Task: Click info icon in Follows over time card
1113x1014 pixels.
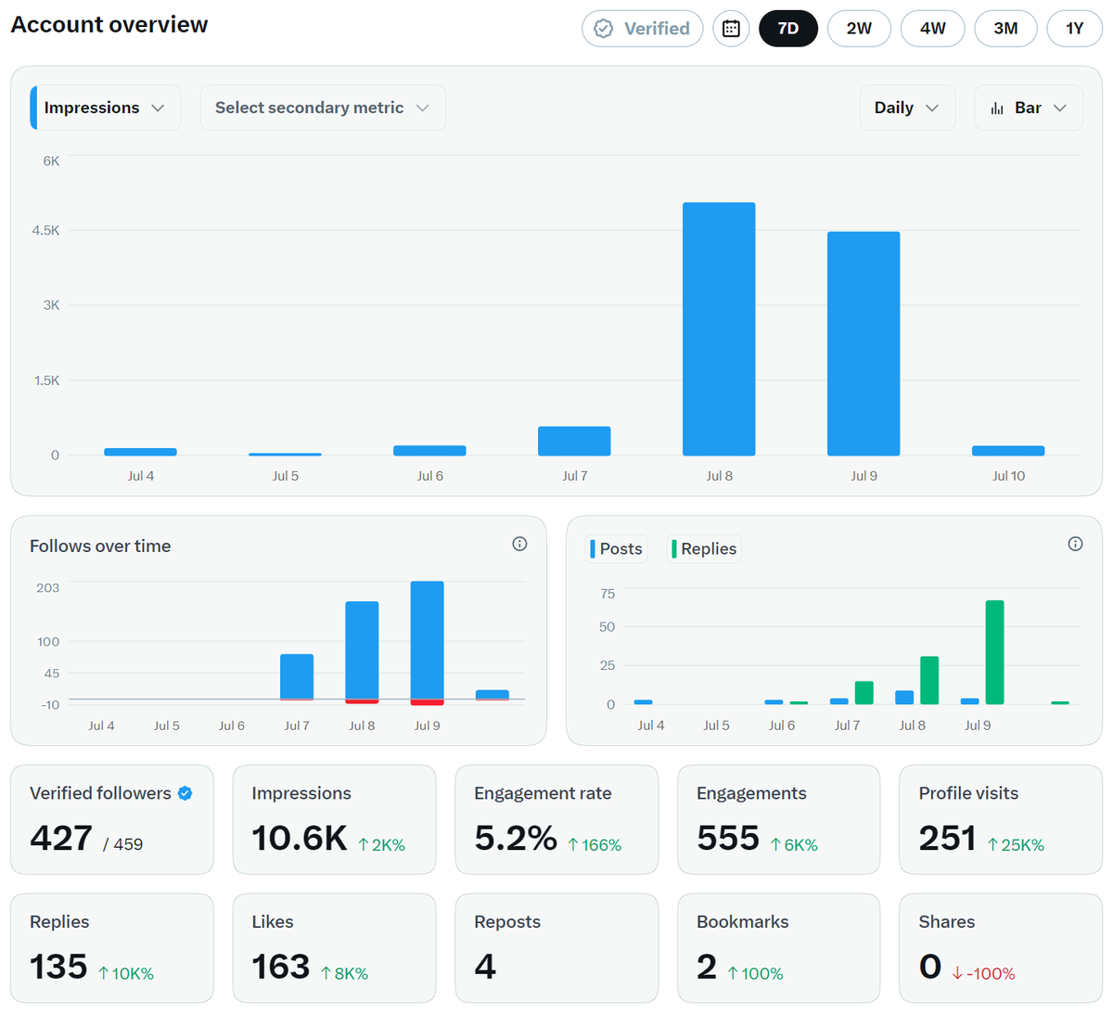Action: [x=519, y=544]
